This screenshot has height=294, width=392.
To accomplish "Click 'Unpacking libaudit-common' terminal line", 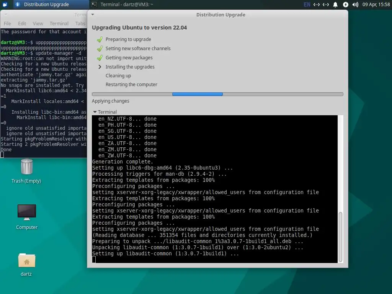I will click(x=198, y=248).
